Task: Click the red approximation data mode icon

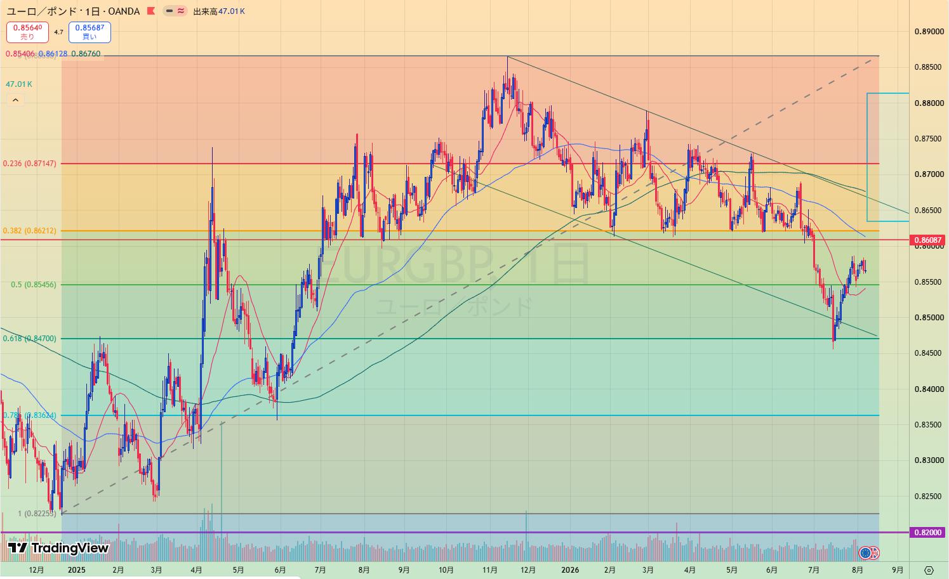Action: (x=181, y=11)
